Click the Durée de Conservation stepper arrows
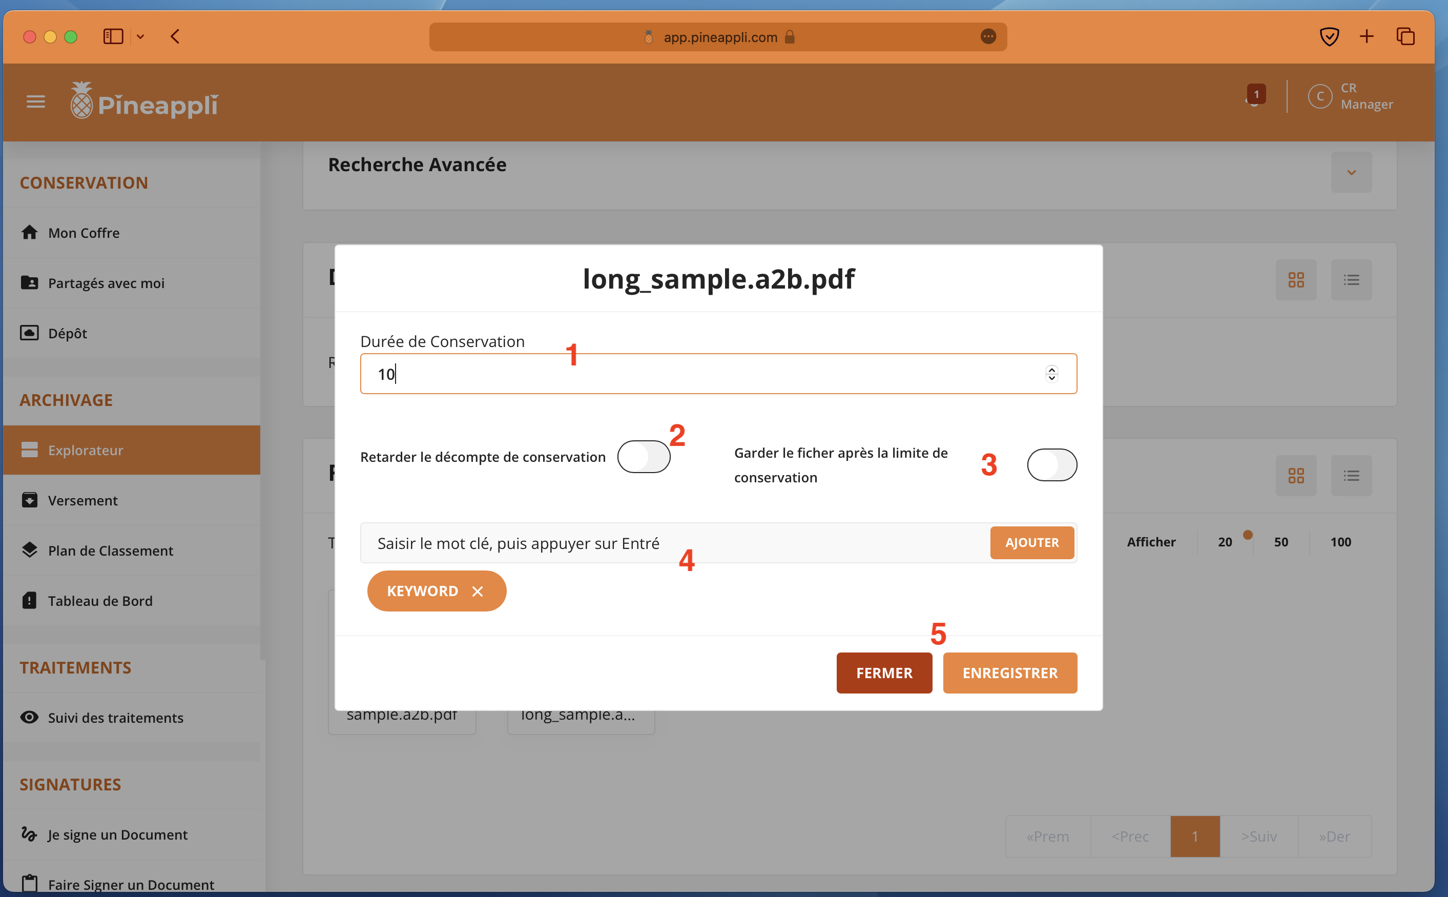The height and width of the screenshot is (897, 1448). point(1051,374)
